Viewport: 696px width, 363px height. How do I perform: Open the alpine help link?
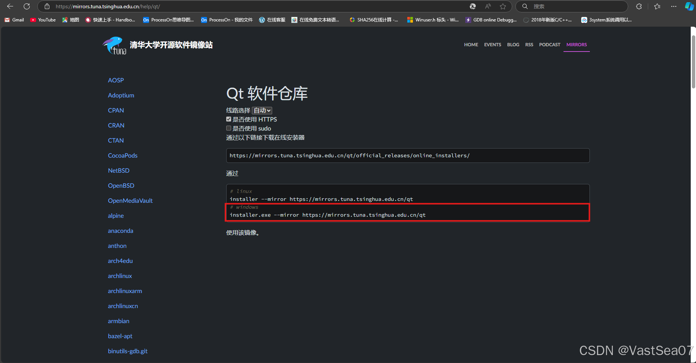116,216
